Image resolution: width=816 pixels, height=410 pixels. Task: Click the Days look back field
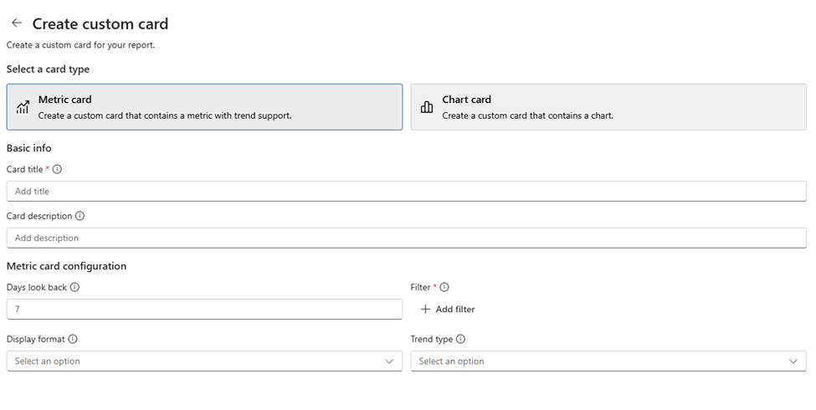[204, 310]
